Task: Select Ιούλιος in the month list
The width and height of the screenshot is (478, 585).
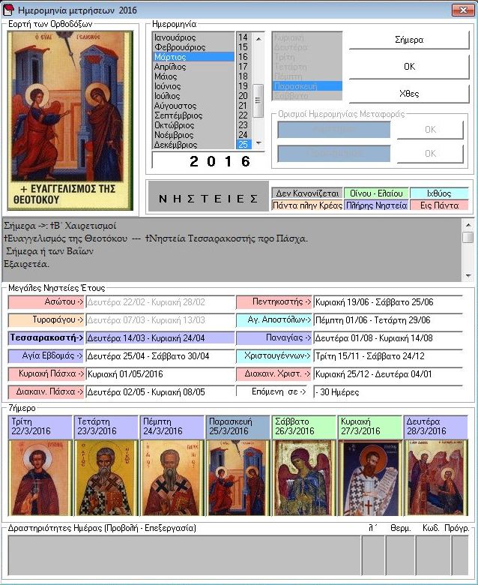Action: (x=194, y=95)
